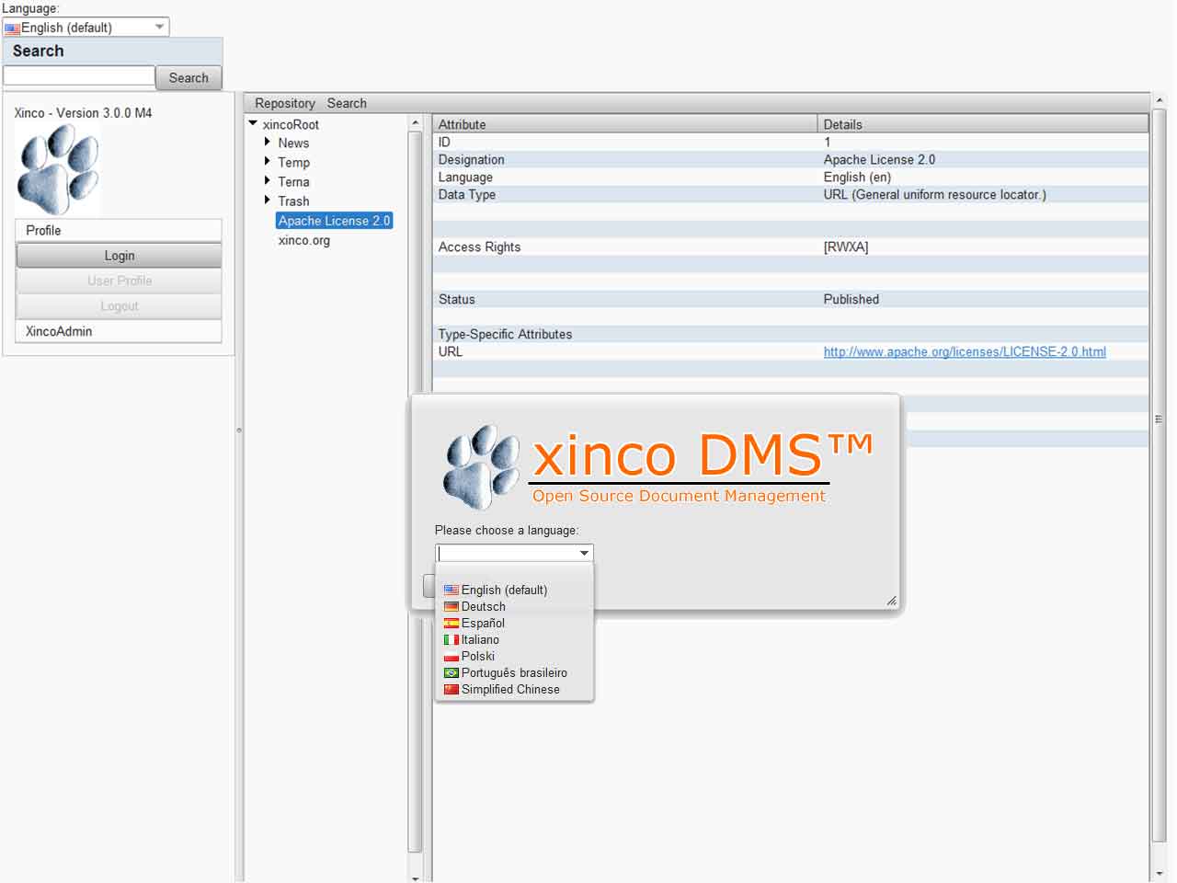Click the Attribute column header
Image resolution: width=1177 pixels, height=883 pixels.
625,124
